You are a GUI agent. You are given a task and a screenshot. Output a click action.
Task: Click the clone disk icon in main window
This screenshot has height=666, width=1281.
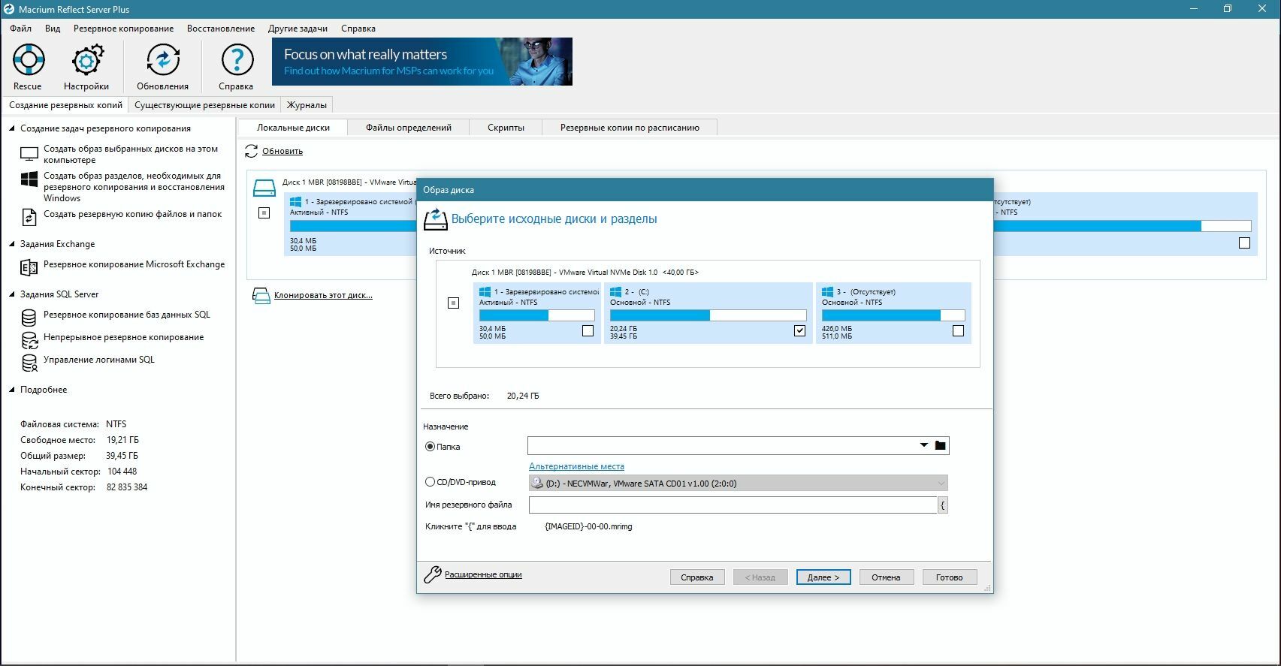point(261,295)
